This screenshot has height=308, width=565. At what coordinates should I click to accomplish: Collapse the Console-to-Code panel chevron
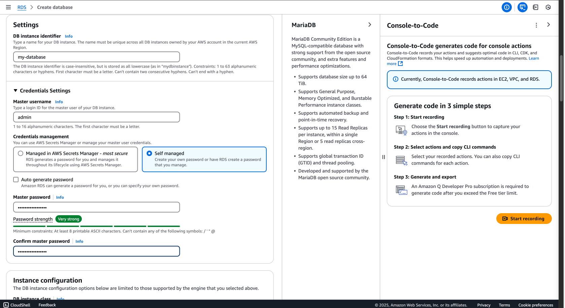pyautogui.click(x=549, y=25)
